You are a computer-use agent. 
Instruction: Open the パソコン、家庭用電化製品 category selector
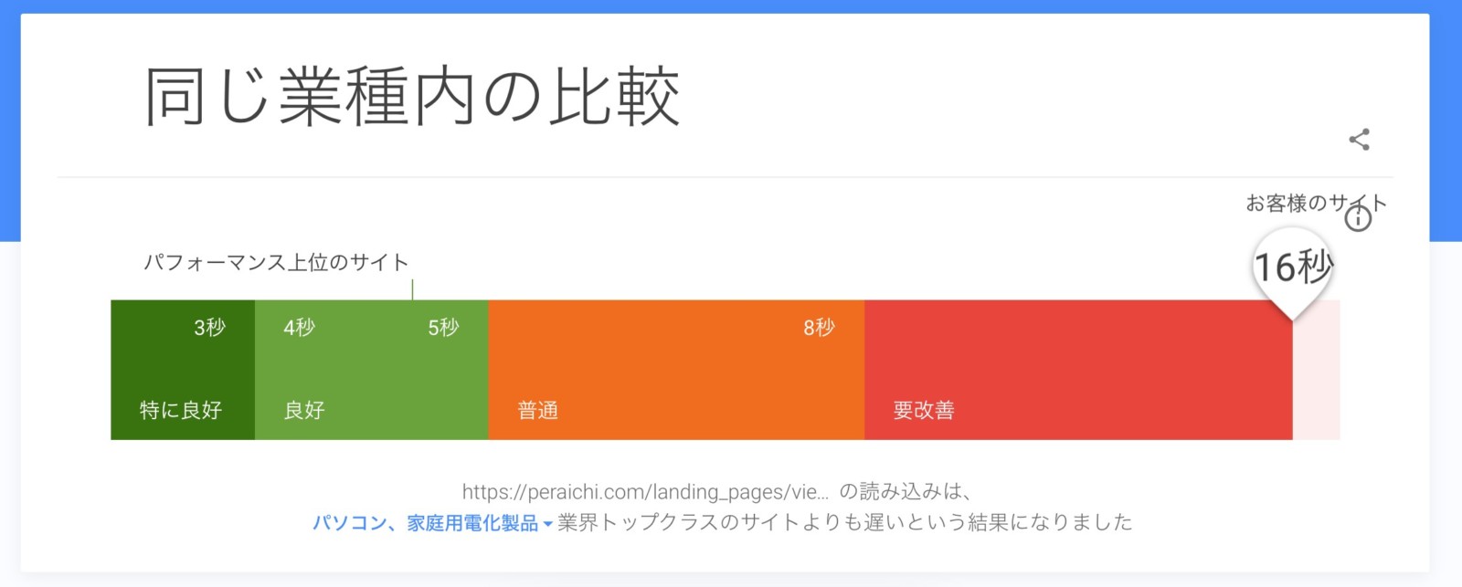pyautogui.click(x=426, y=523)
